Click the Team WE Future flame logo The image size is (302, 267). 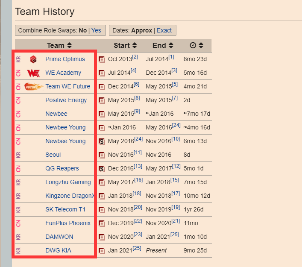pyautogui.click(x=33, y=86)
